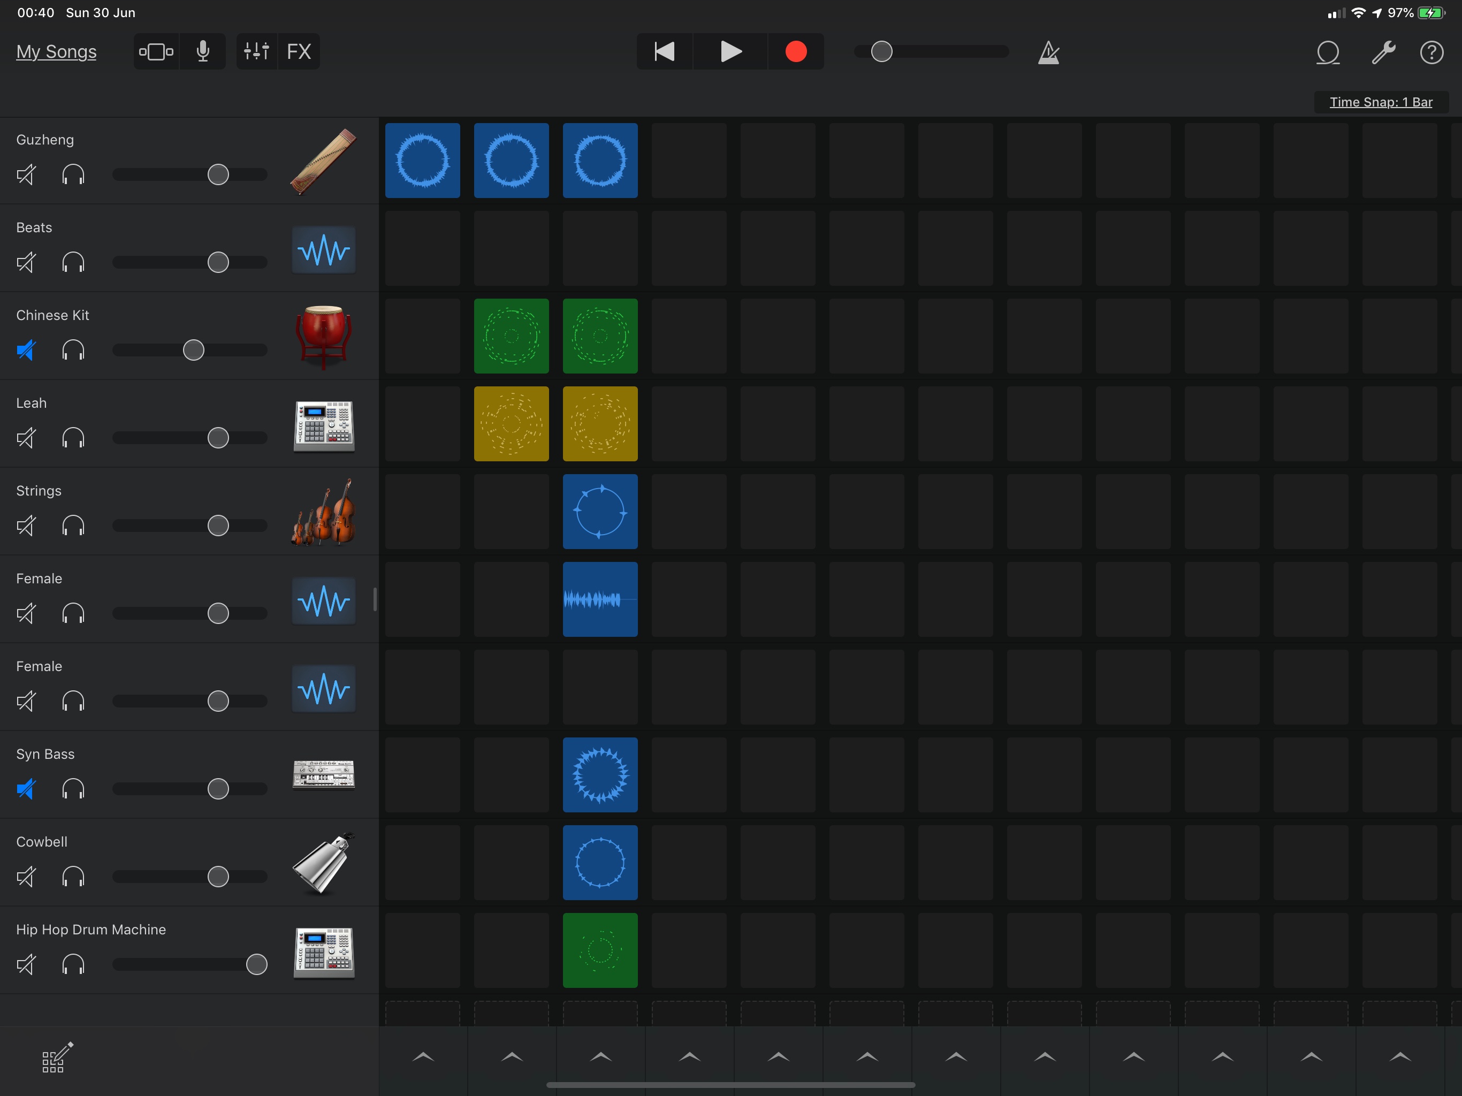Viewport: 1462px width, 1096px height.
Task: Trigger the Female audio waveform cell
Action: click(x=599, y=599)
